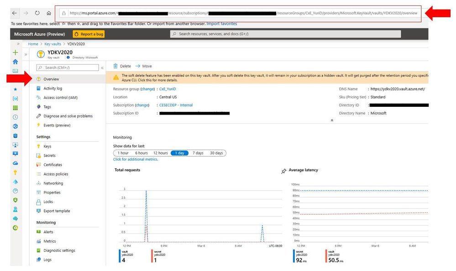Select the 7 days time range
This screenshot has height=271, width=456.
click(198, 153)
